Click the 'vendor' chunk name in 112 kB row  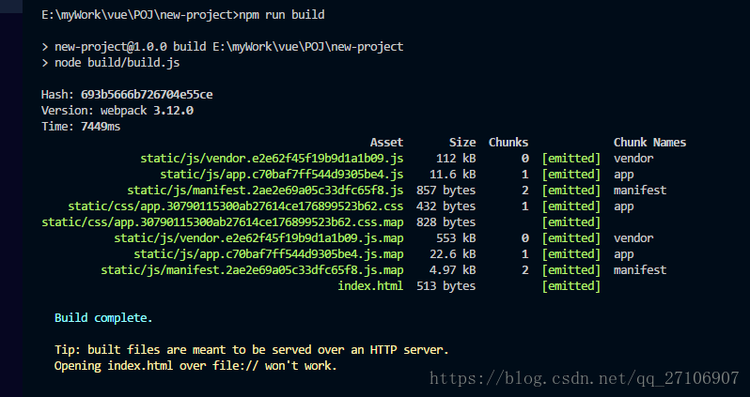tap(633, 158)
